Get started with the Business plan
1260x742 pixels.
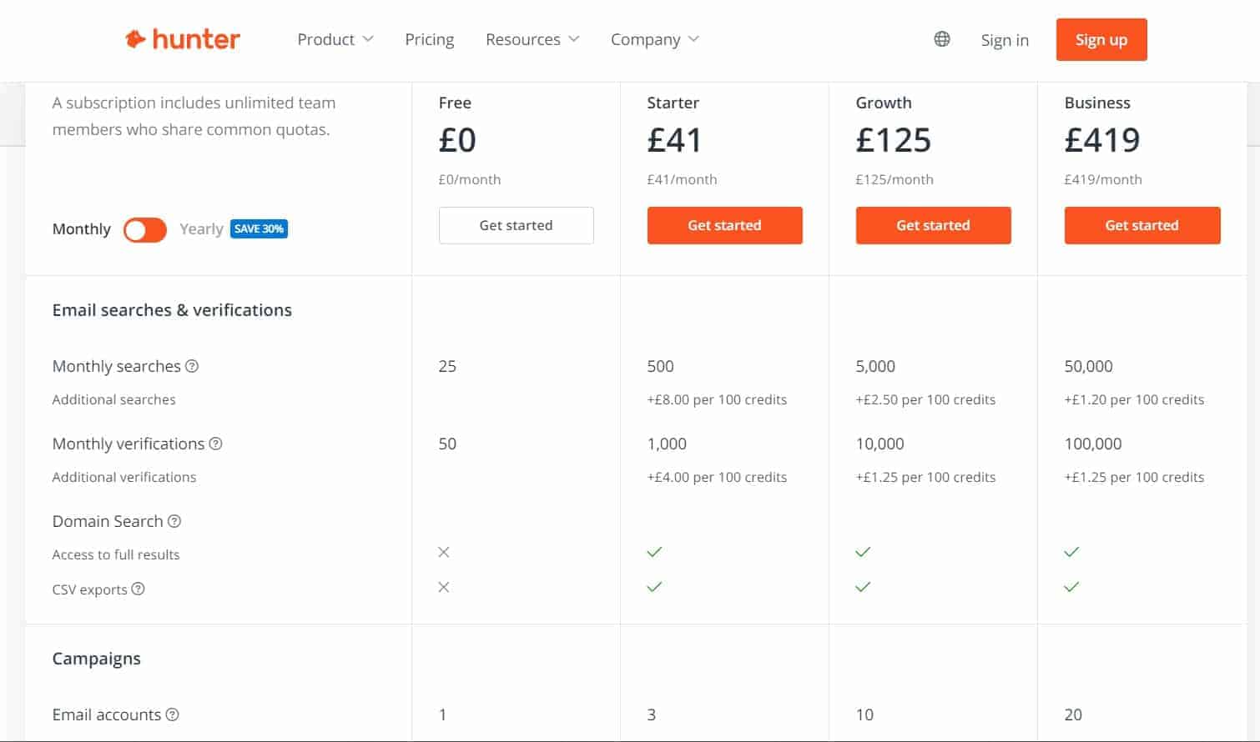(1142, 225)
